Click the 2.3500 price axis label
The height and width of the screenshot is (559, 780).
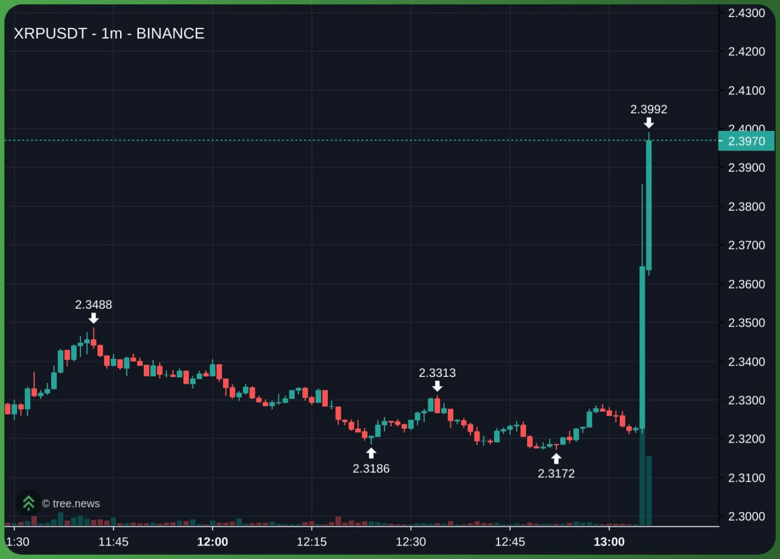(x=746, y=323)
